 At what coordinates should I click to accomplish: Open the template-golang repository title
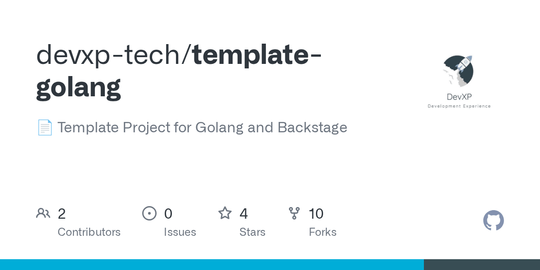click(x=179, y=71)
